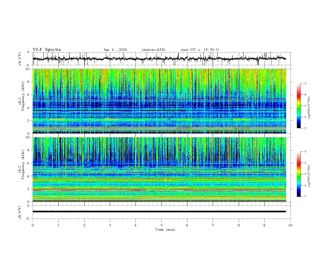Viewport: 327px width, 253px height.
Task: Click the "4" kHz tick of ch.1 spectrogram
Action: pos(28,108)
